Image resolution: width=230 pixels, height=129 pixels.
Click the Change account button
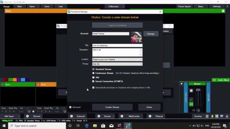(151, 34)
